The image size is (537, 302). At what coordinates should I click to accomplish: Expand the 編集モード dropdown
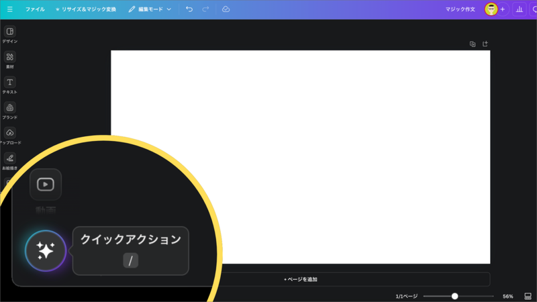click(x=150, y=9)
